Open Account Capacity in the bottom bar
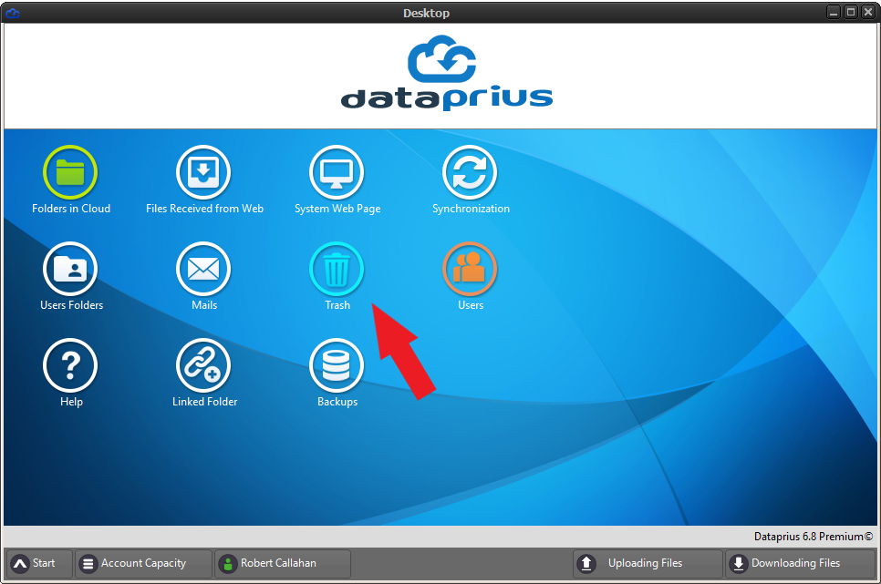881x584 pixels. [143, 563]
